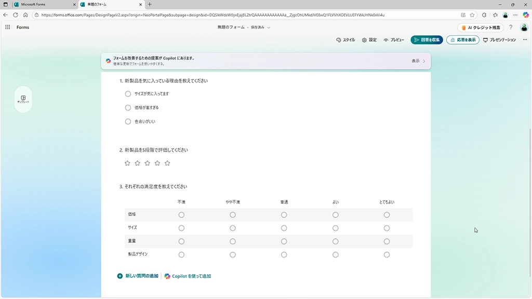
Task: Click the 応答を表示 button
Action: pos(462,40)
